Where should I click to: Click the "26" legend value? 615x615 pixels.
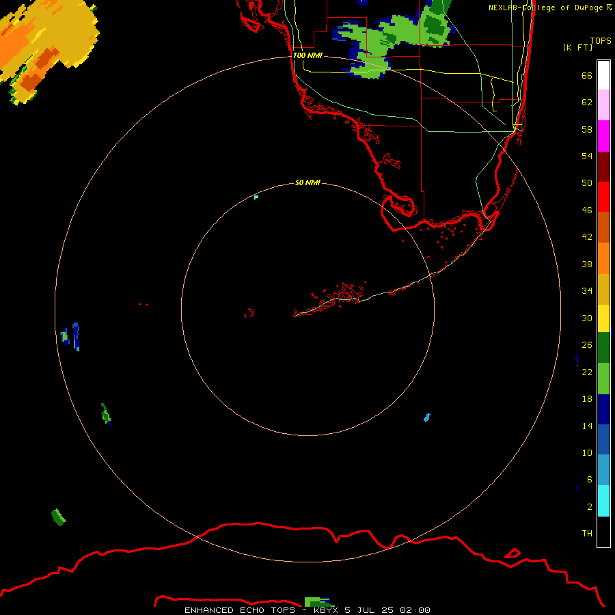587,345
